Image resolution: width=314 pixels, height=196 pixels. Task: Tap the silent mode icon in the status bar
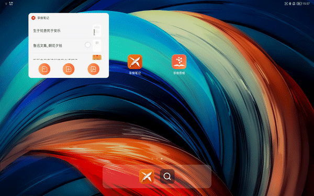click(294, 4)
